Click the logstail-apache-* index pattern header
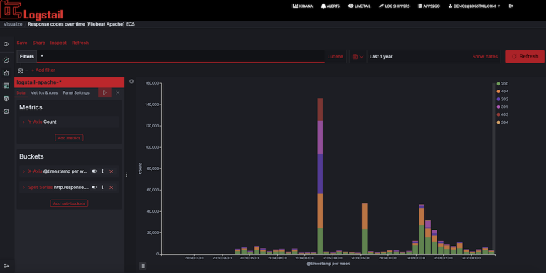 69,82
